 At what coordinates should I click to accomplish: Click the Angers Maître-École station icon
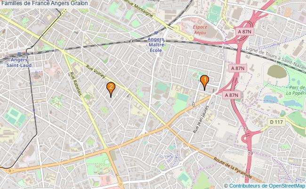tap(156, 33)
